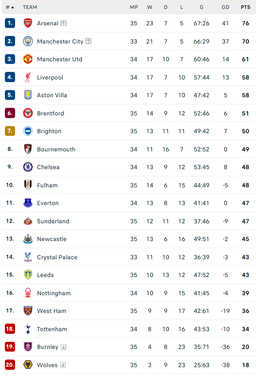Image resolution: width=256 pixels, height=376 pixels.
Task: Open the Crystal Palace team link
Action: coord(57,257)
